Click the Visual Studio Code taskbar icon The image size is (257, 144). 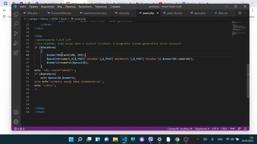pos(124,139)
